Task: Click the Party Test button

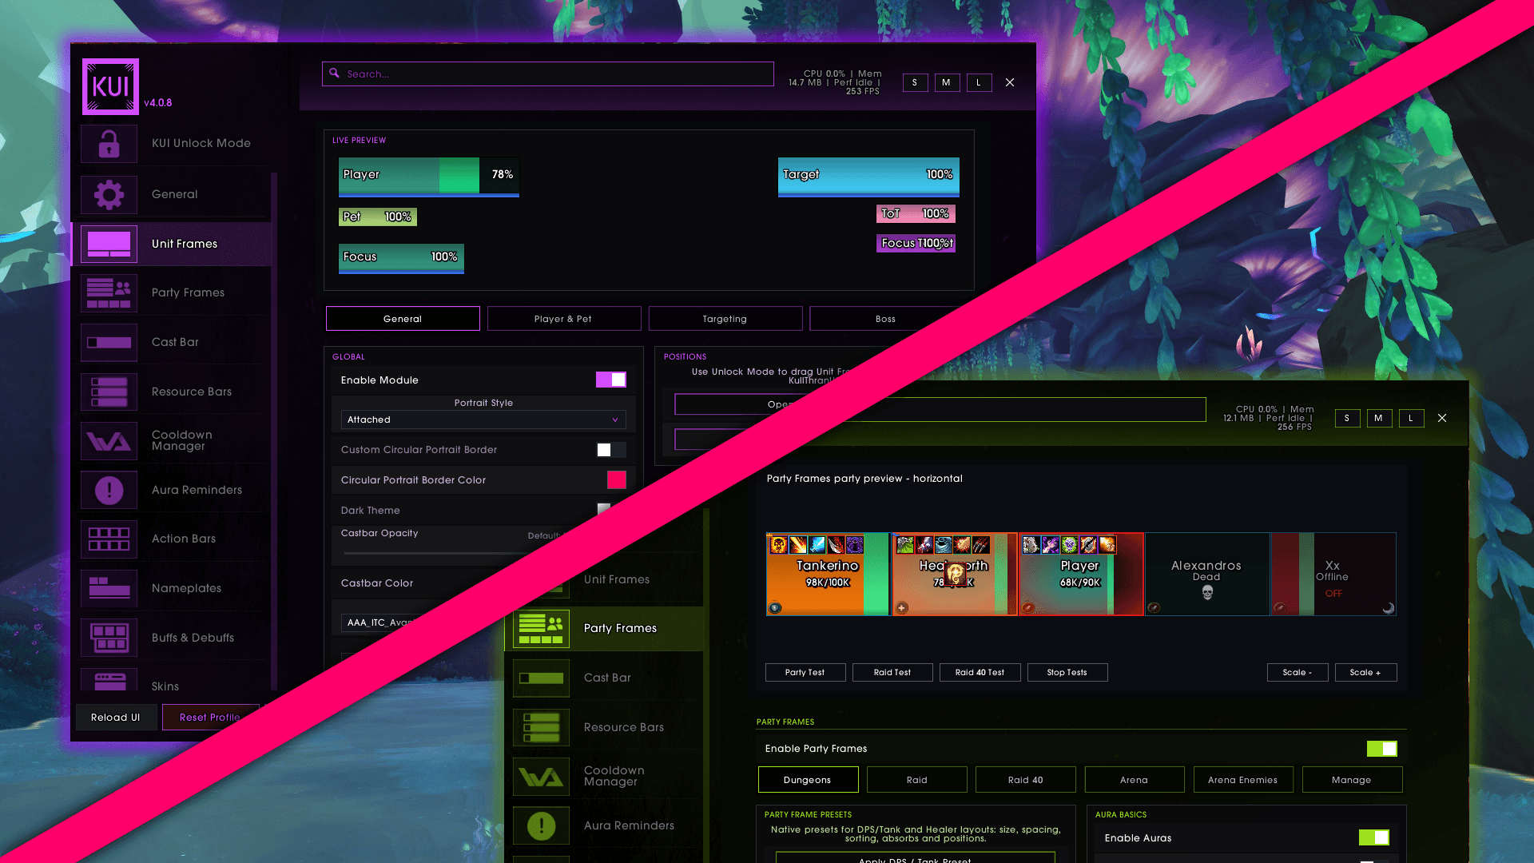Action: (x=805, y=673)
